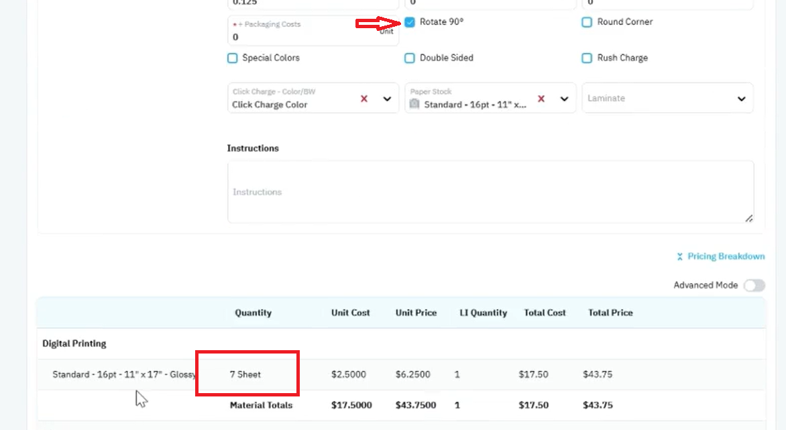Image resolution: width=786 pixels, height=430 pixels.
Task: Click the LI Quantity column header
Action: point(484,313)
